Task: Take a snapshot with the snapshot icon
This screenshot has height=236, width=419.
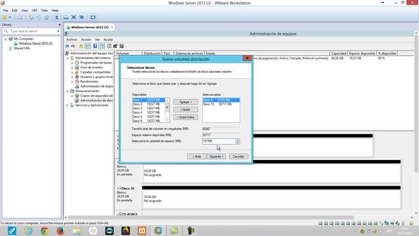Action: click(31, 18)
